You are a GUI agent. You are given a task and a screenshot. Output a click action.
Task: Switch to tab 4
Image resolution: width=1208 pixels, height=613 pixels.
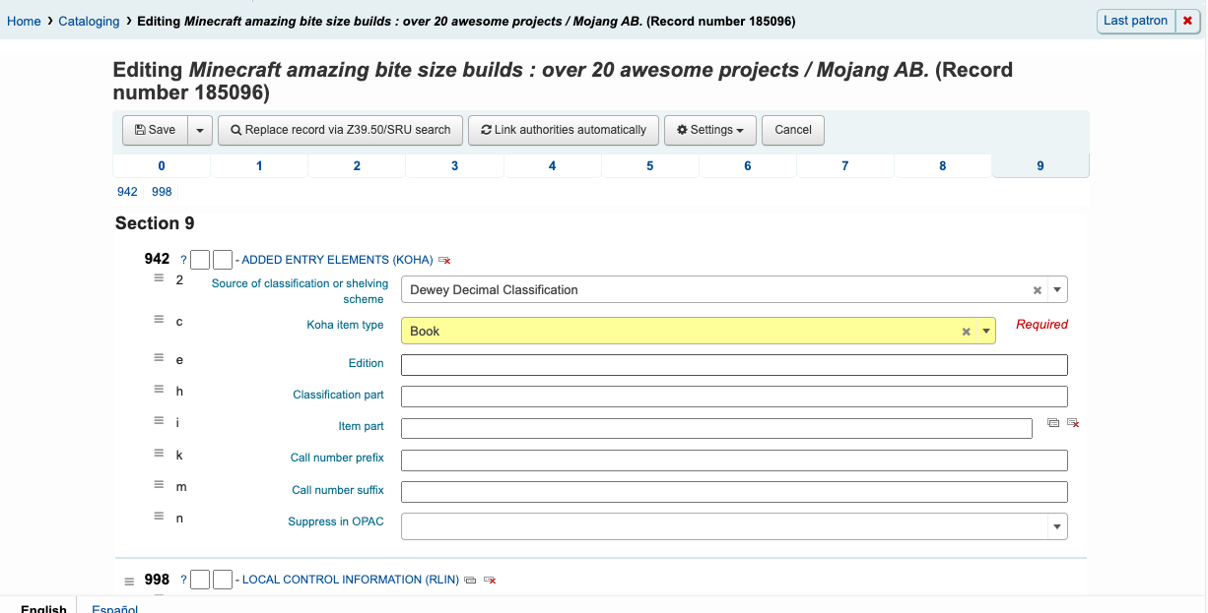552,166
